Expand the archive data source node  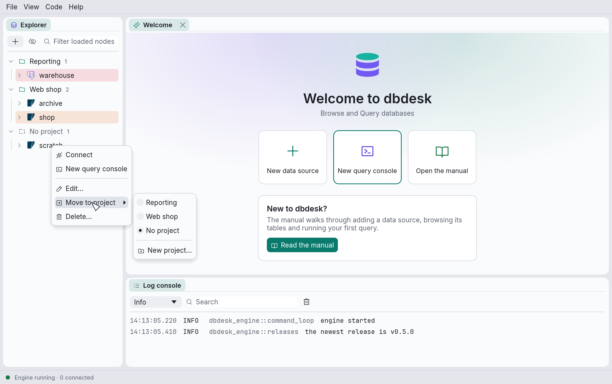tap(19, 103)
